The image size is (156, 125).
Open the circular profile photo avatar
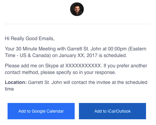(x=77, y=9)
